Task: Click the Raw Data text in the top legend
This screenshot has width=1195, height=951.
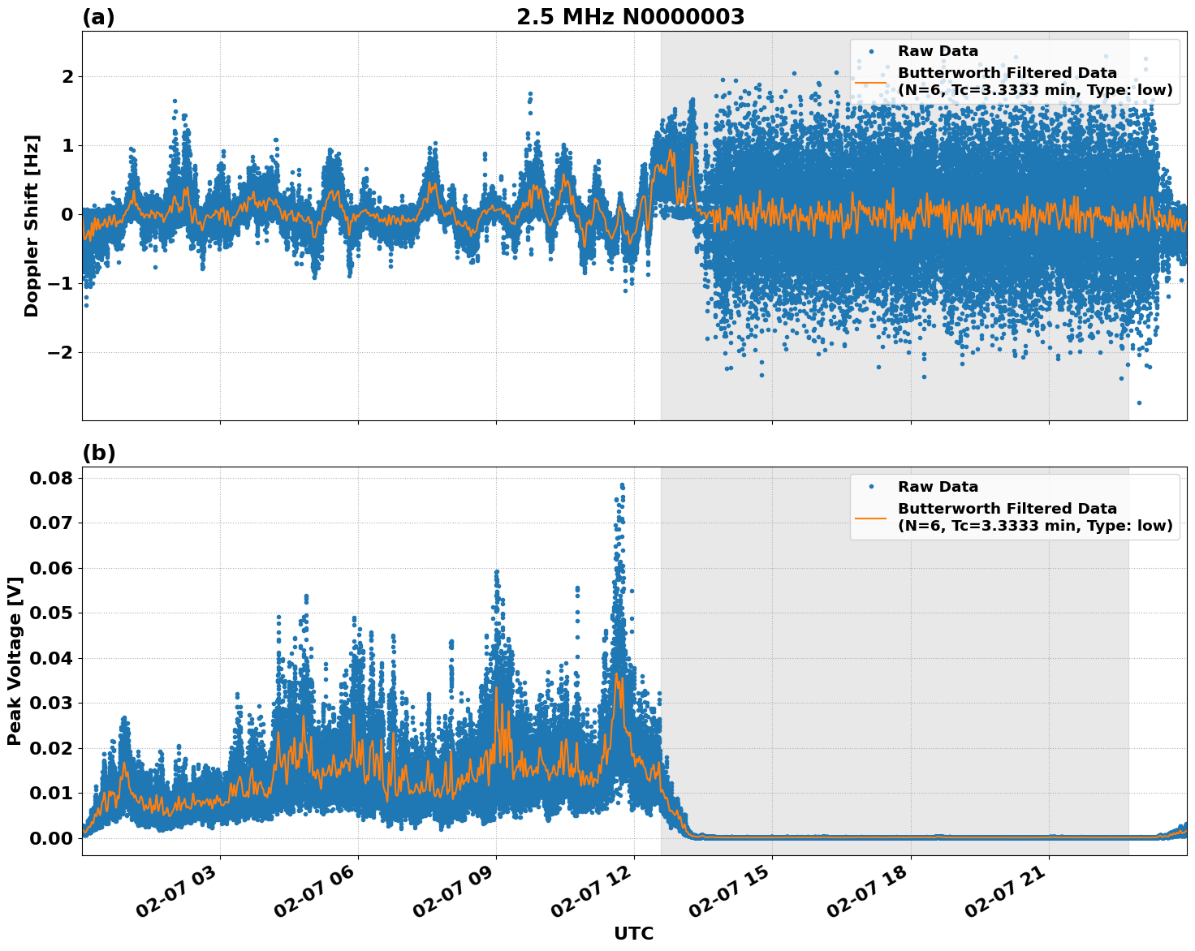Action: [x=938, y=51]
